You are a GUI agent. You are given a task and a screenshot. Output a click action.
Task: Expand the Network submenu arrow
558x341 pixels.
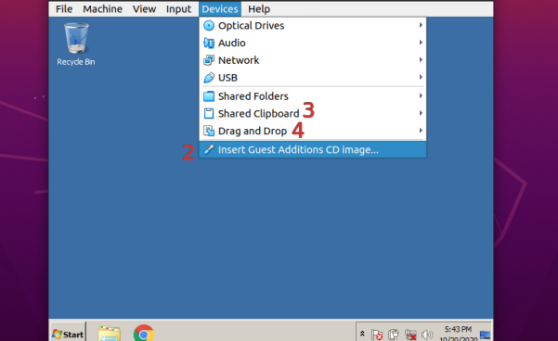pos(421,59)
